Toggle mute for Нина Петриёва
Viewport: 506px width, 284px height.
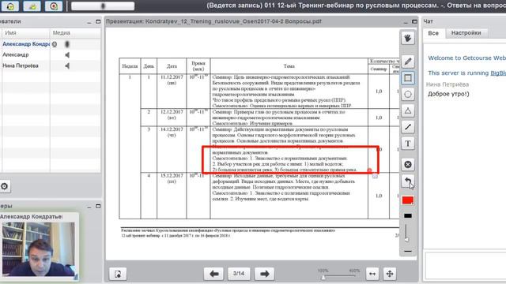tap(67, 66)
